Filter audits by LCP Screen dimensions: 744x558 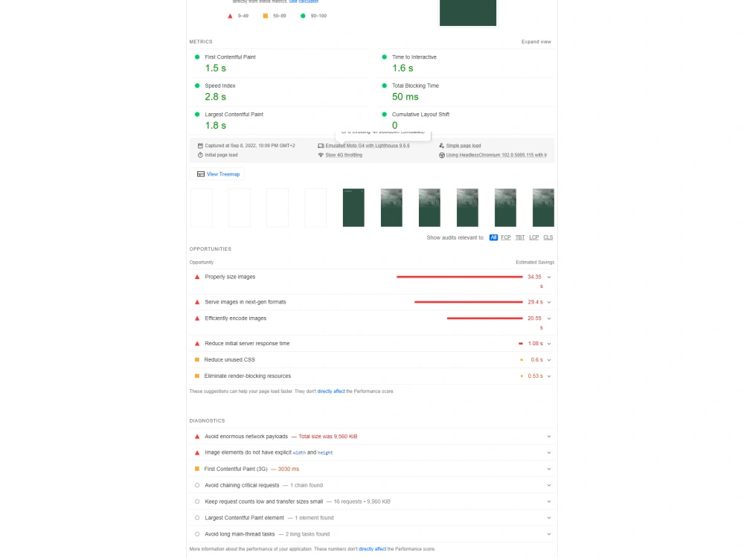click(533, 237)
